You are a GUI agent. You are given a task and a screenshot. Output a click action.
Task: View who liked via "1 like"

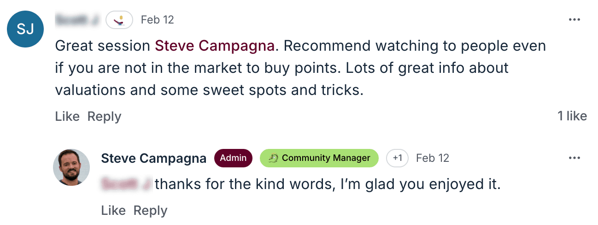pyautogui.click(x=572, y=116)
